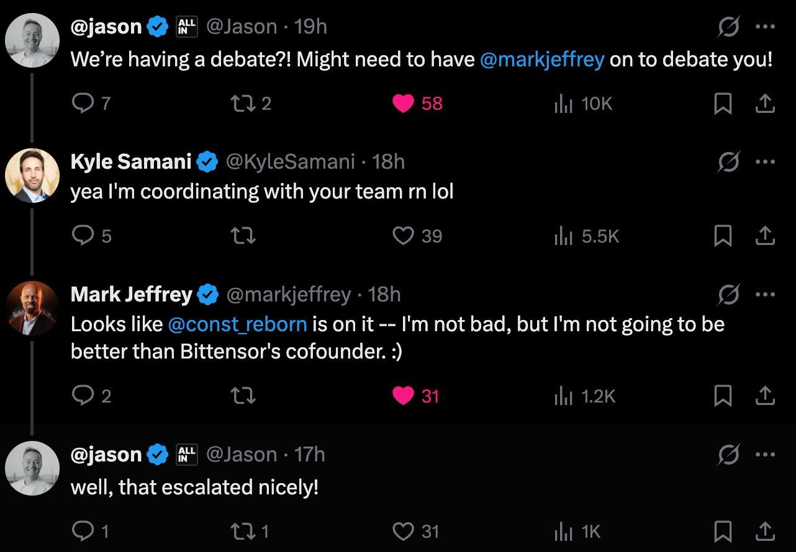Reply to Mark Jeffrey's Bittensor tweet

tap(83, 396)
